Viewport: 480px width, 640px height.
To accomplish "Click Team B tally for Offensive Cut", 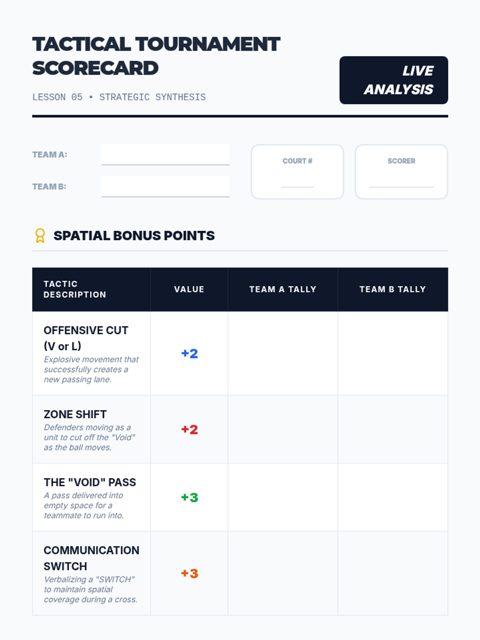I will point(393,353).
